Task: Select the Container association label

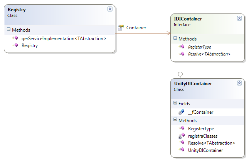Action: [136, 28]
